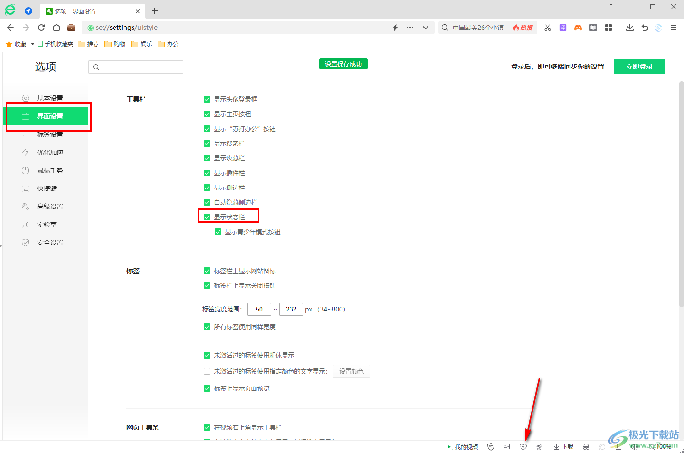Screen dimensions: 684x453
Task: Open the main hamburger menu
Action: (x=674, y=28)
